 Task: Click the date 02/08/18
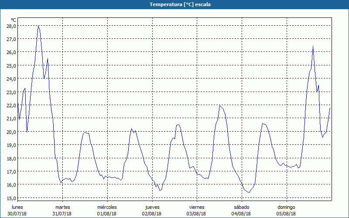click(151, 214)
